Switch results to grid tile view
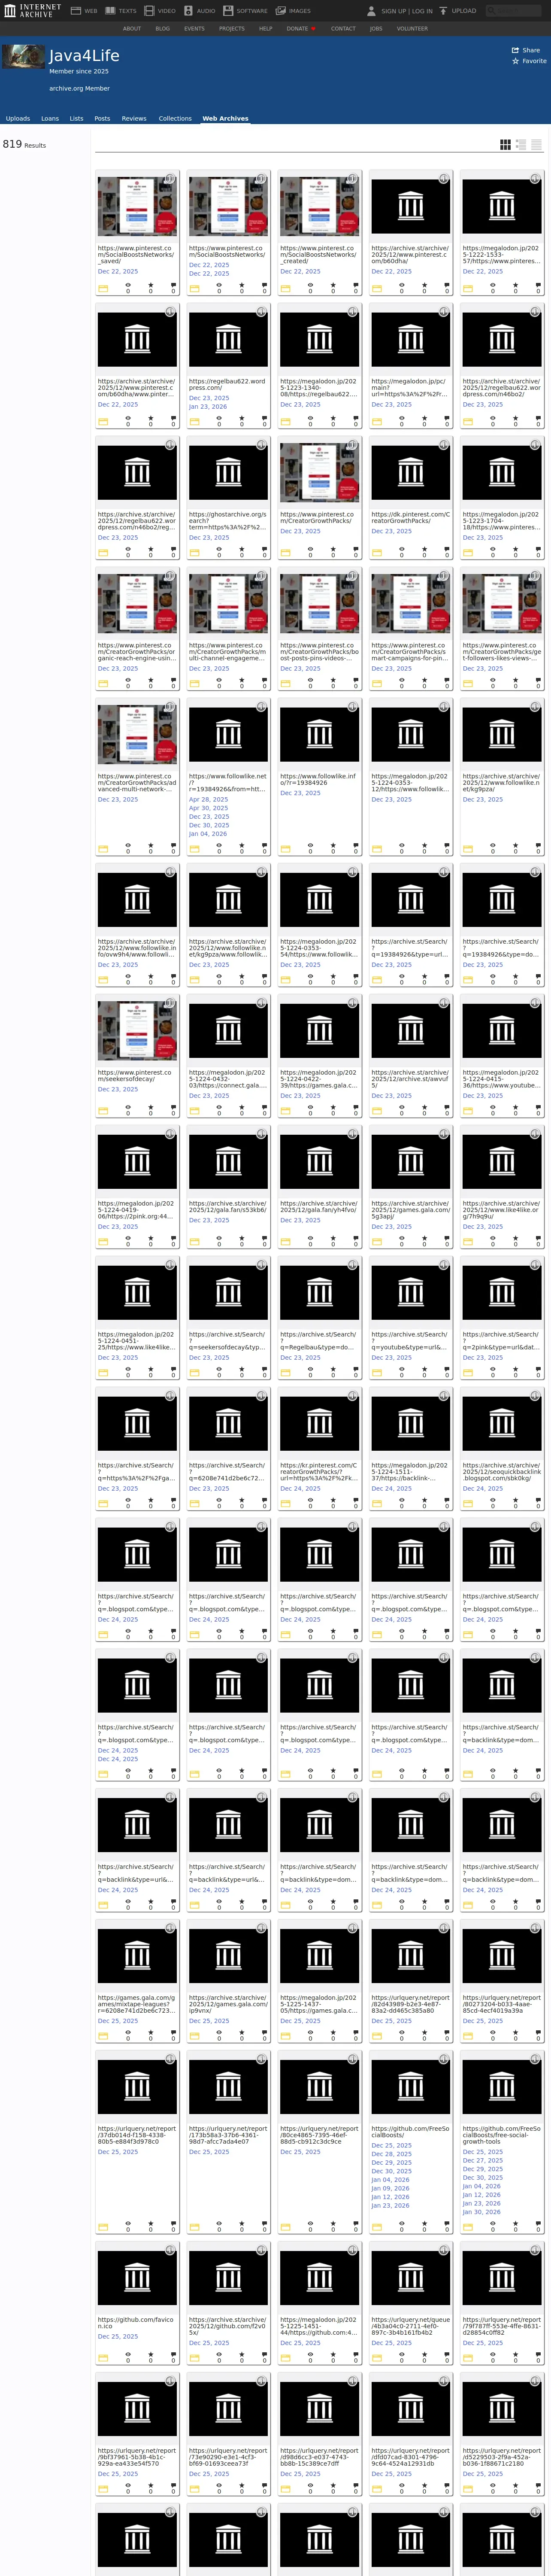 click(505, 145)
